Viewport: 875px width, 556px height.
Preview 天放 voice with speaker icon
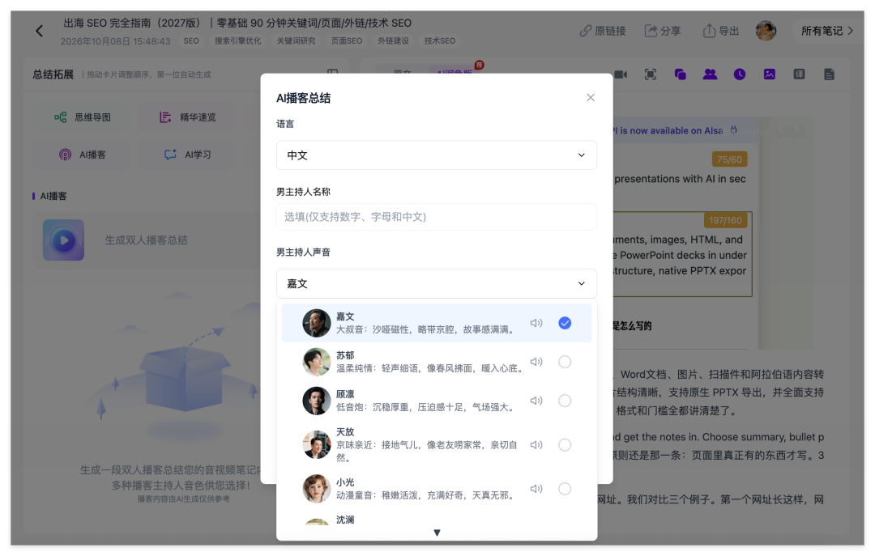tap(536, 445)
